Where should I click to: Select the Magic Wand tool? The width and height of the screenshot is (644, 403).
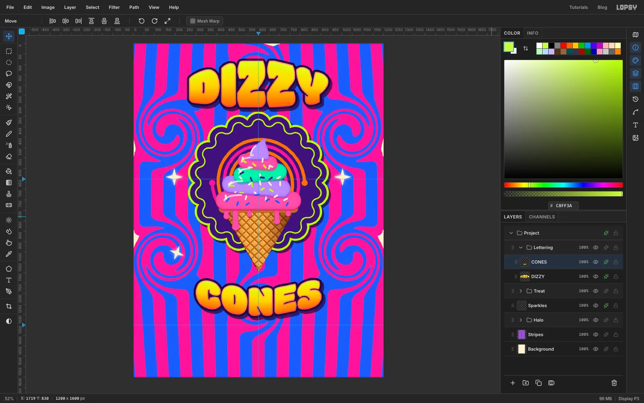pyautogui.click(x=9, y=96)
